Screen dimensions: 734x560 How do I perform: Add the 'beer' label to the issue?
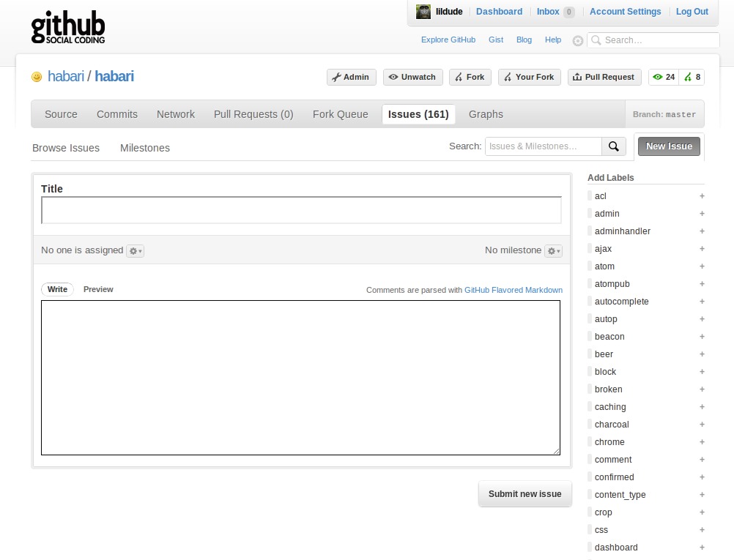click(x=702, y=354)
